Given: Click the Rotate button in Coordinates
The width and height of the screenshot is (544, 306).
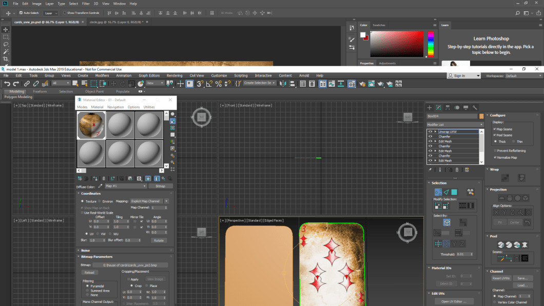Looking at the screenshot, I should tap(159, 240).
